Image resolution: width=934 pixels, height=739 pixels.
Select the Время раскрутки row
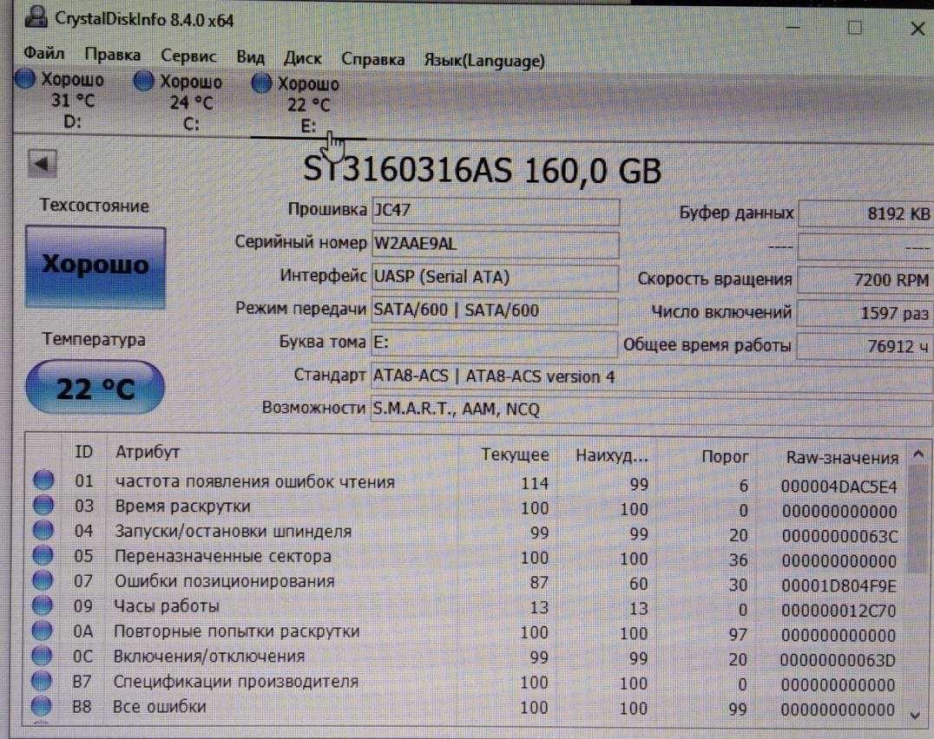pyautogui.click(x=466, y=509)
